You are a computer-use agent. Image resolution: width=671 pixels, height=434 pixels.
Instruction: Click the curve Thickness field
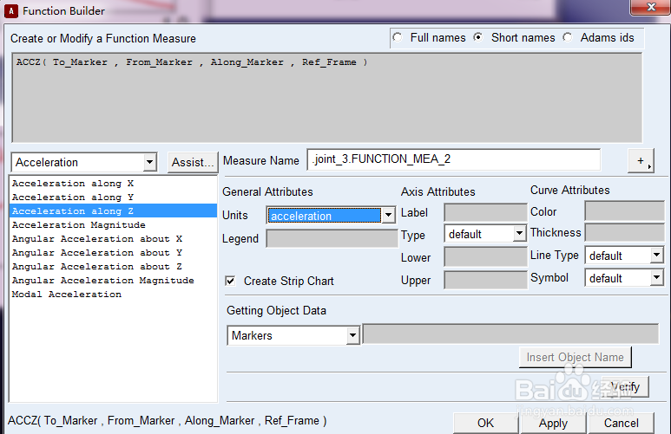pyautogui.click(x=624, y=233)
